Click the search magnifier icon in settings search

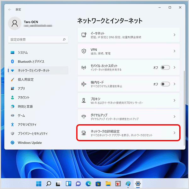tap(64, 40)
